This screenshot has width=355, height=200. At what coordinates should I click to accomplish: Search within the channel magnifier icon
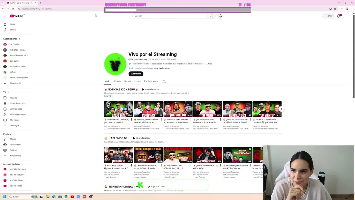[x=164, y=81]
